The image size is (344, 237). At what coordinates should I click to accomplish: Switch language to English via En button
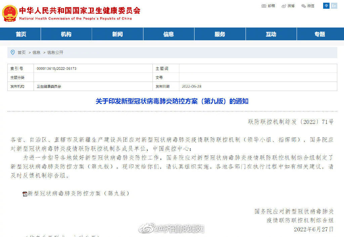[334, 6]
